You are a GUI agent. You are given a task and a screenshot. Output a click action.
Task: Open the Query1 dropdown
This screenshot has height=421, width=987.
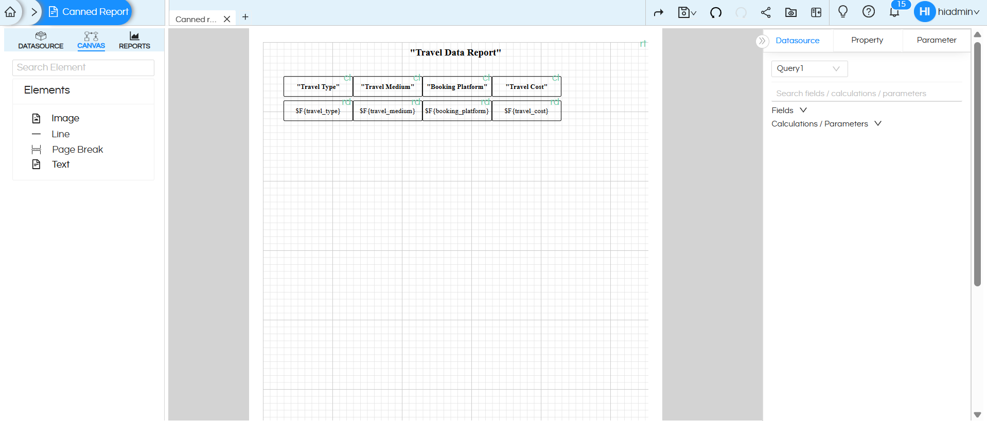[x=809, y=68]
